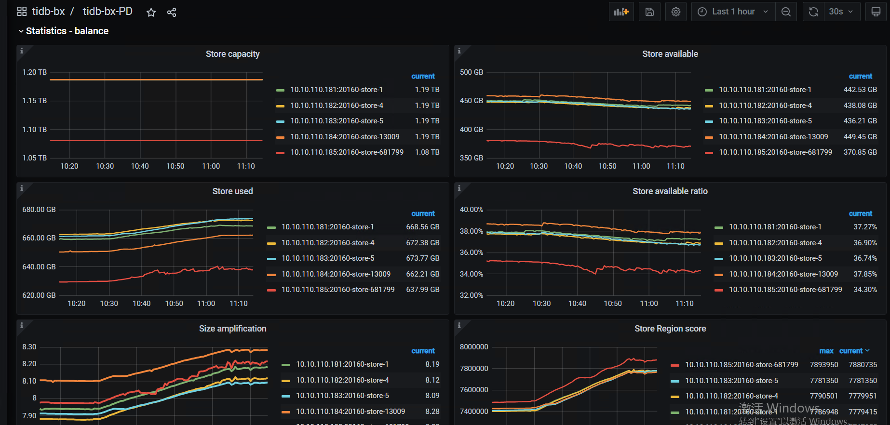890x425 pixels.
Task: Toggle store-1 series in Store capacity legend
Action: 336,90
